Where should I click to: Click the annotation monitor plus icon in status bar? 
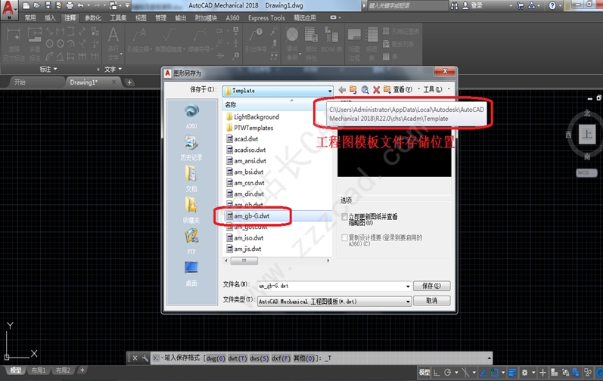[542, 373]
